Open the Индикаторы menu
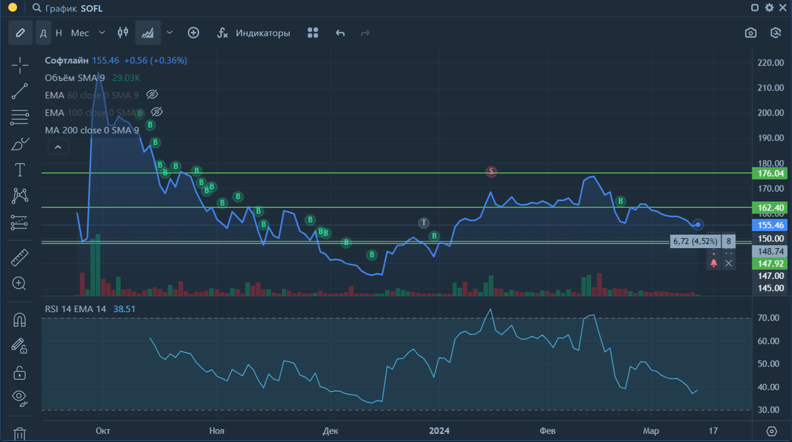Screen dimensions: 792x442 click(263, 33)
